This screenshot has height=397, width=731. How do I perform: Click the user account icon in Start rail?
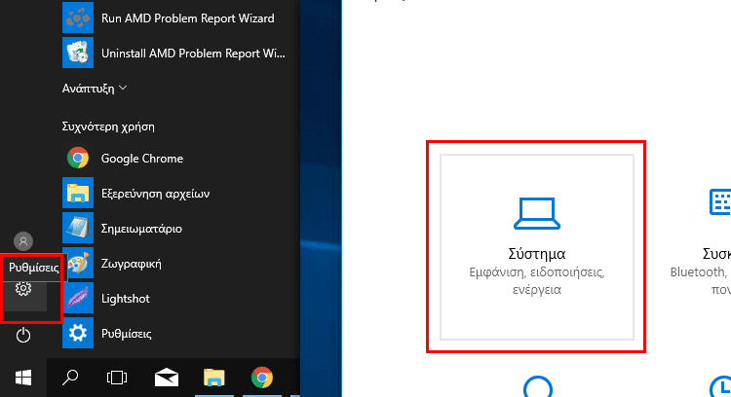point(24,241)
